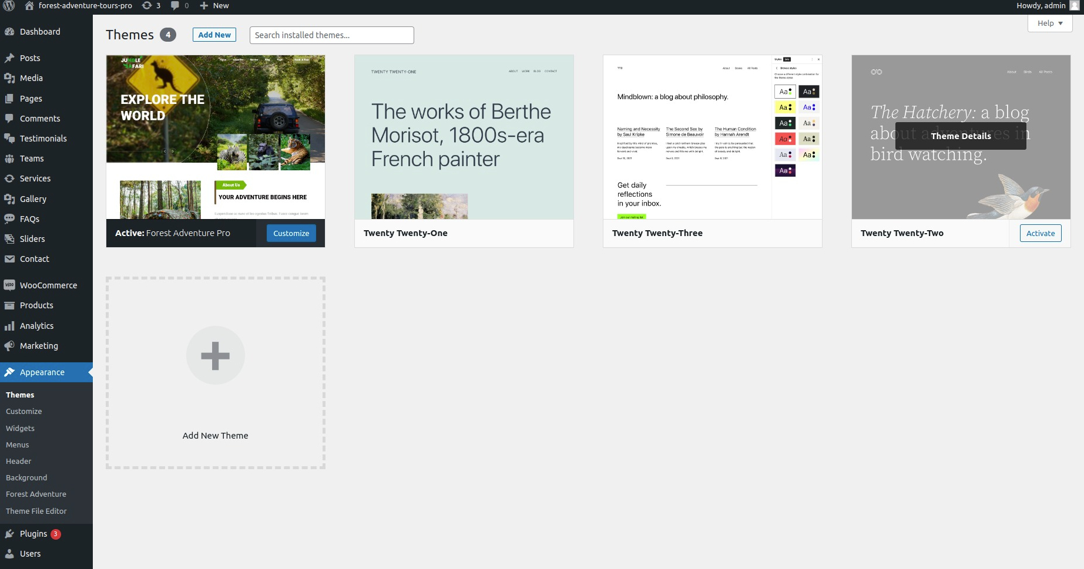
Task: Click the updates refresh icon showing 3
Action: [x=147, y=6]
